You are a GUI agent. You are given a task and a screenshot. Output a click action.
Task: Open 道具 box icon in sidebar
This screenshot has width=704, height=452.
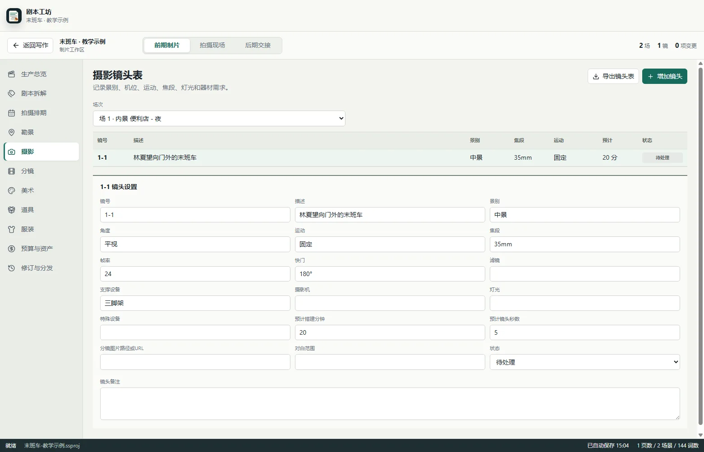tap(12, 210)
